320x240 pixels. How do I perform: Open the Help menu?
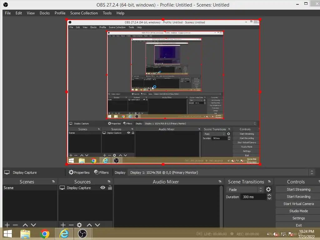[120, 13]
